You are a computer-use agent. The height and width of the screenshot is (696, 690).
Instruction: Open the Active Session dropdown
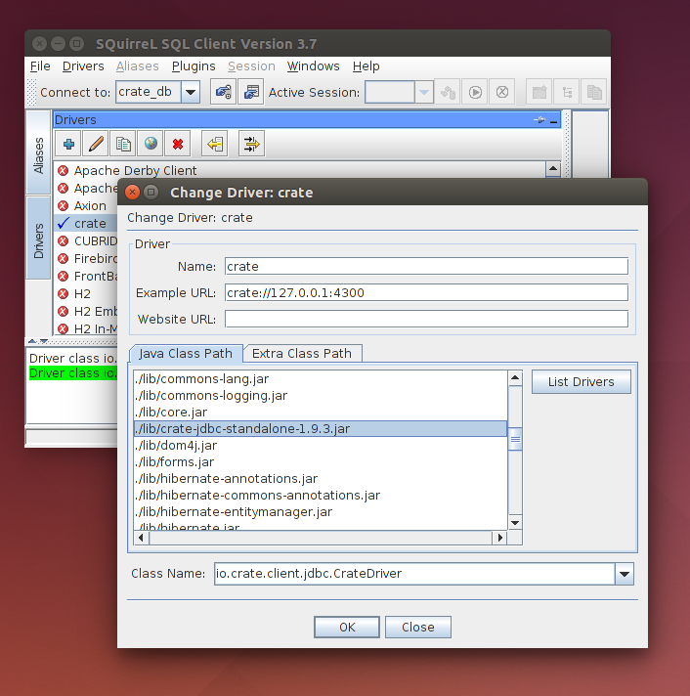tap(424, 92)
